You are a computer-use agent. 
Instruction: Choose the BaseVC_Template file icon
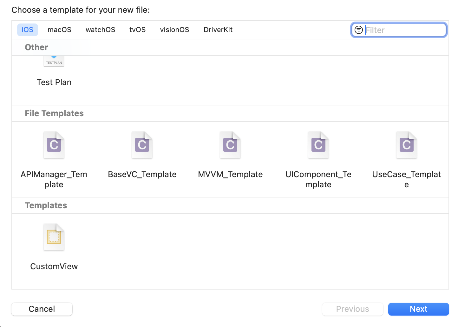[x=142, y=145]
